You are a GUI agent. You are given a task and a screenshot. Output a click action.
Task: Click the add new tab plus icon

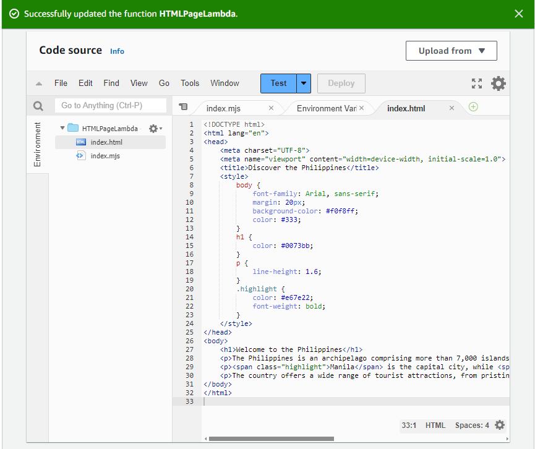473,107
